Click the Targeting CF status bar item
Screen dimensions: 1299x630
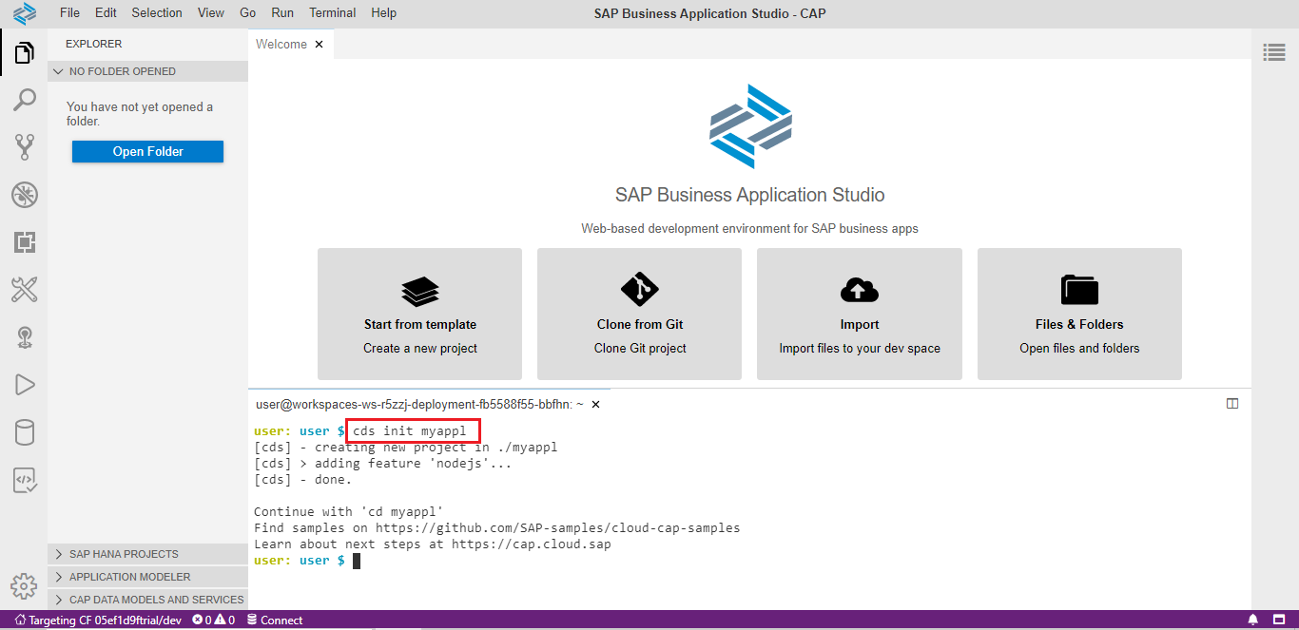[x=98, y=620]
